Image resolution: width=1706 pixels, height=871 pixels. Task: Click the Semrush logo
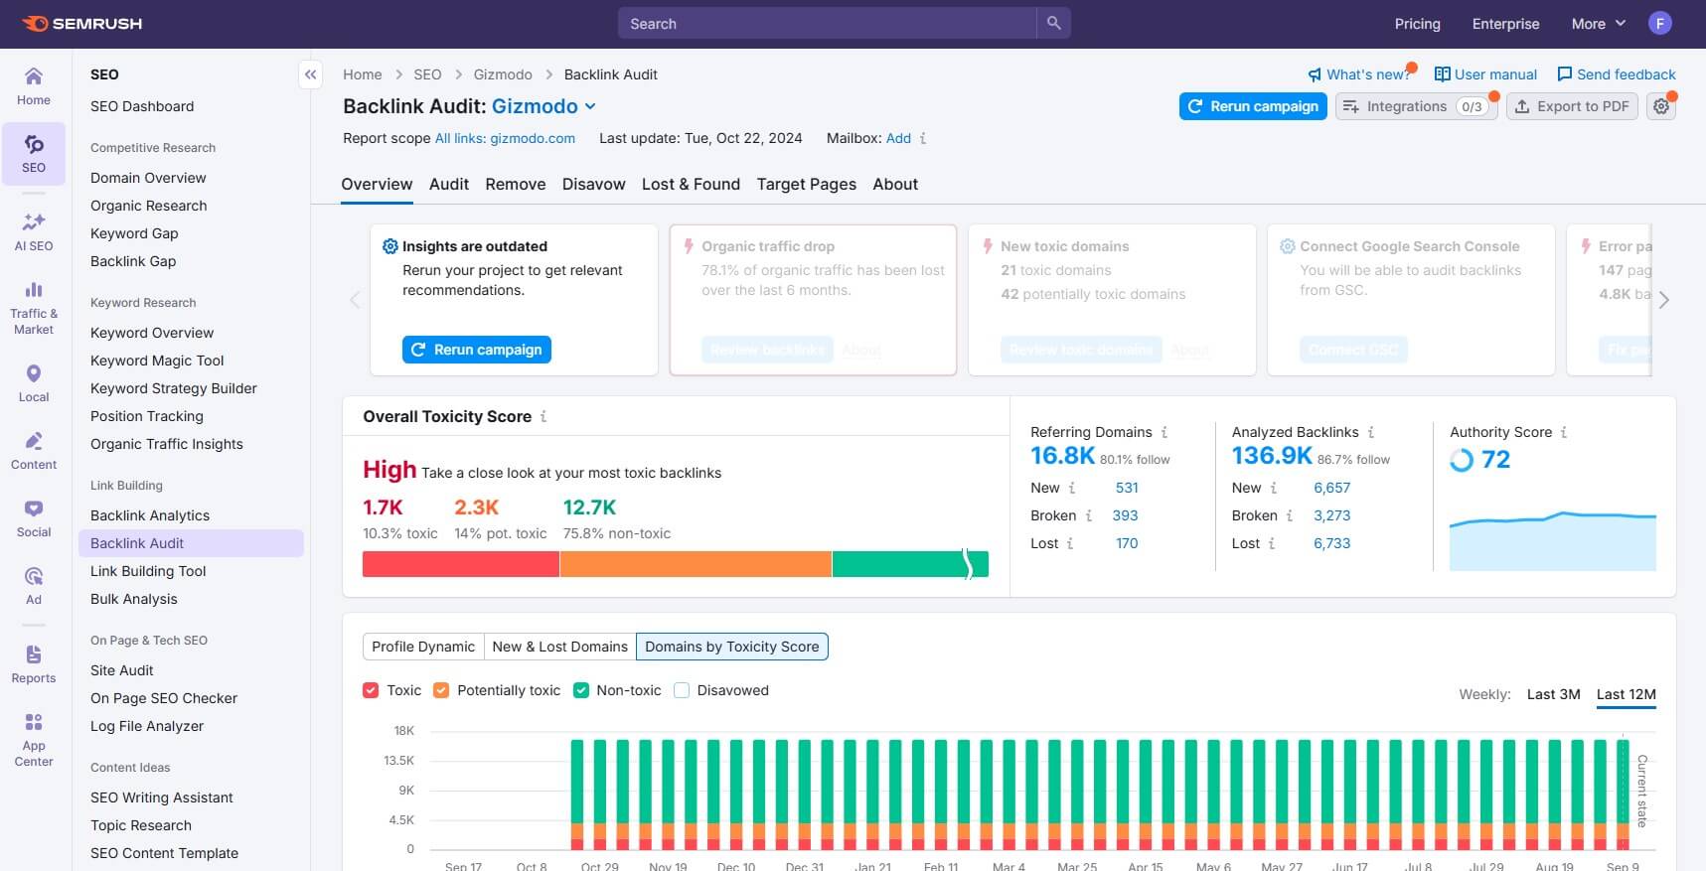point(81,23)
